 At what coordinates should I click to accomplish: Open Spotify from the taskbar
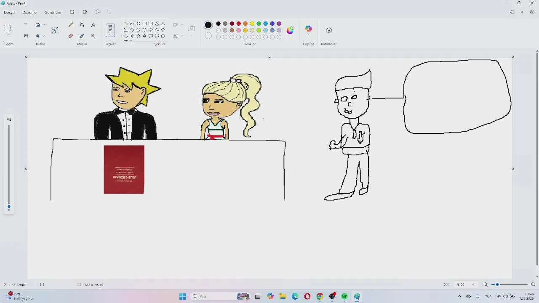[x=344, y=296]
